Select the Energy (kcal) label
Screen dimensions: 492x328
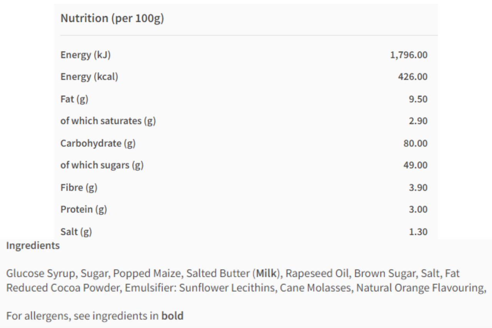[89, 77]
